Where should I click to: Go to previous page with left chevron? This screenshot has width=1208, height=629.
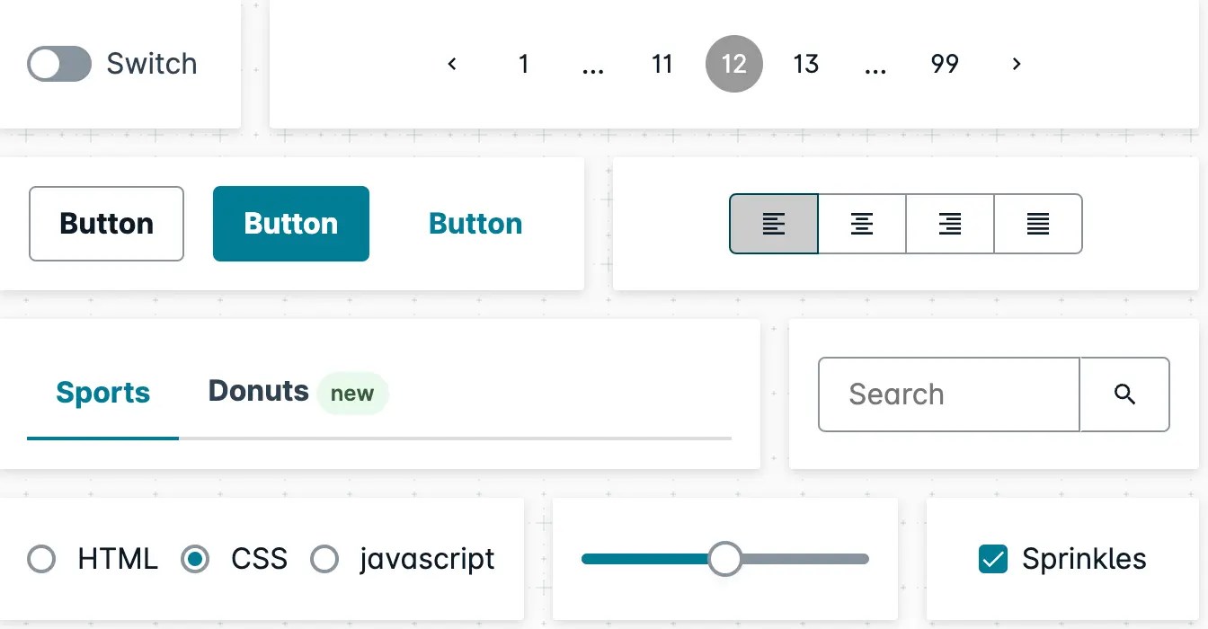[x=452, y=64]
